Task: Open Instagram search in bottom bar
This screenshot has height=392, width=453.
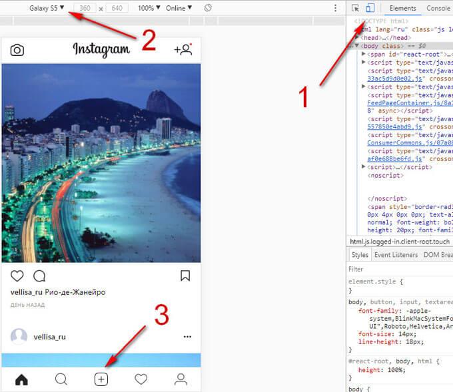Action: [x=61, y=379]
